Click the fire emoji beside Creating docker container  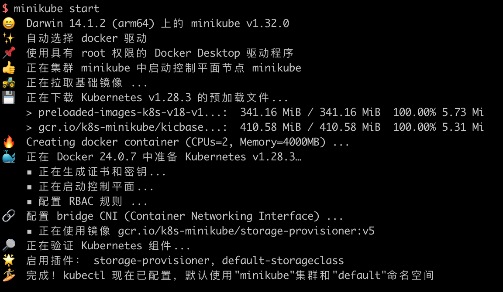[x=9, y=142]
